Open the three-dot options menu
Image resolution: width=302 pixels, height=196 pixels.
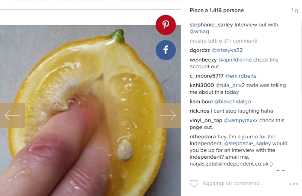pyautogui.click(x=294, y=184)
